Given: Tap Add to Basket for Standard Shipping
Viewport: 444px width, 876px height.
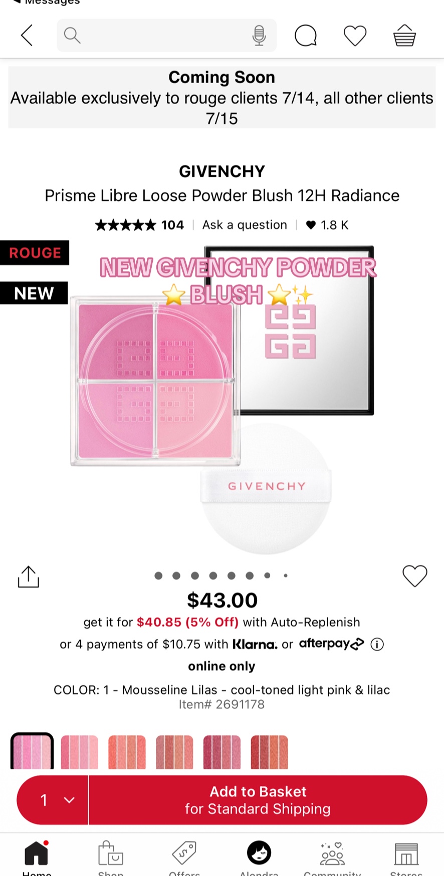Looking at the screenshot, I should tap(258, 800).
